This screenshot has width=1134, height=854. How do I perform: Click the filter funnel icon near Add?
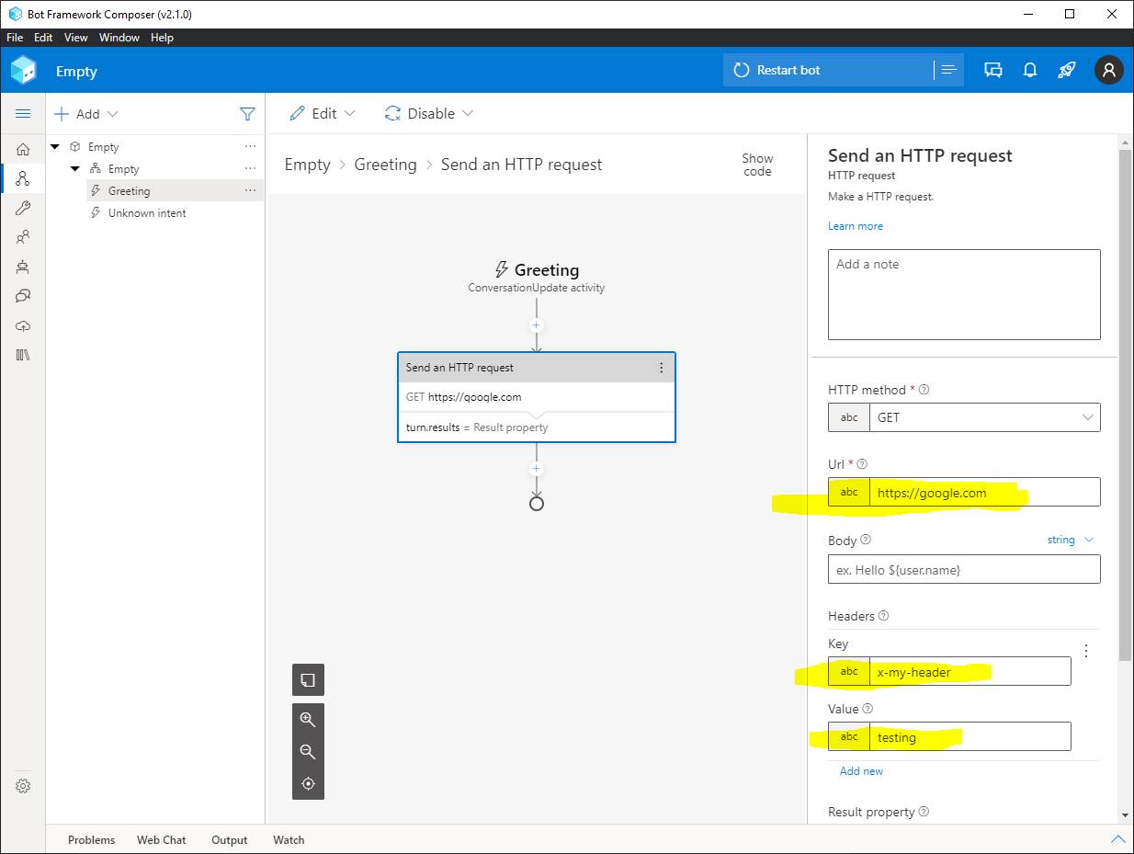[247, 114]
